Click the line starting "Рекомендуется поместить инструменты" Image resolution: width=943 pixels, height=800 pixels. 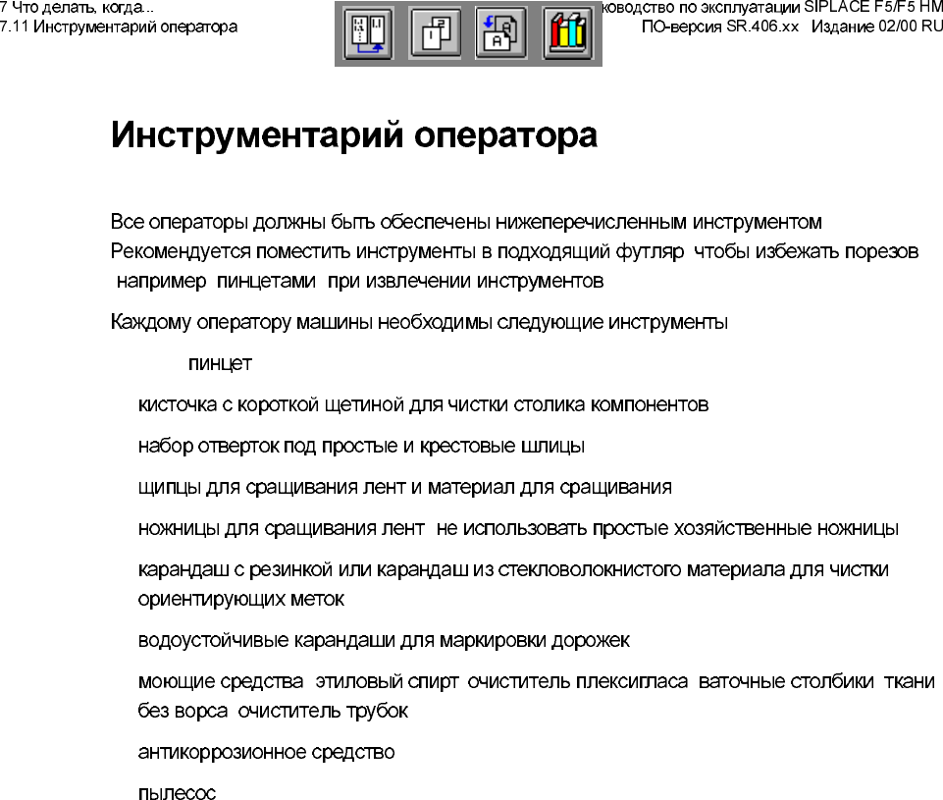coord(515,251)
